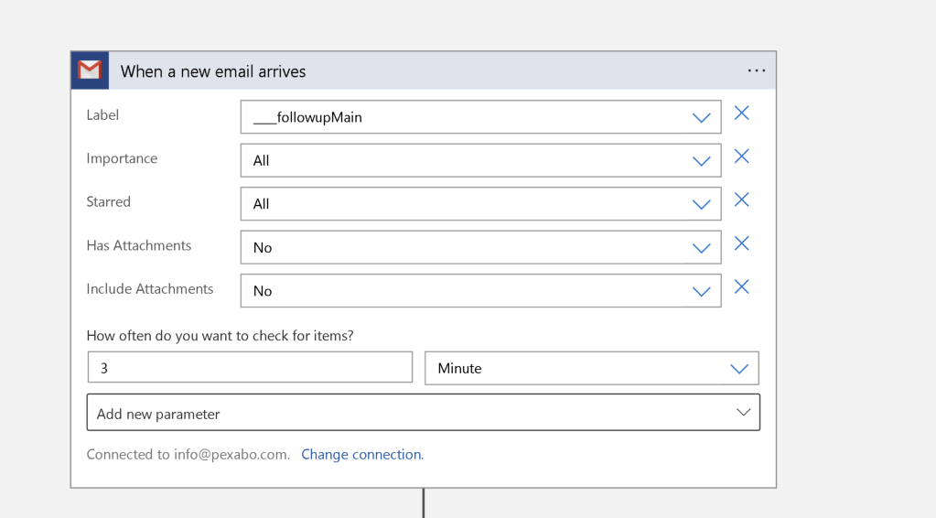936x518 pixels.
Task: Remove the Starred parameter with its X
Action: pos(741,200)
